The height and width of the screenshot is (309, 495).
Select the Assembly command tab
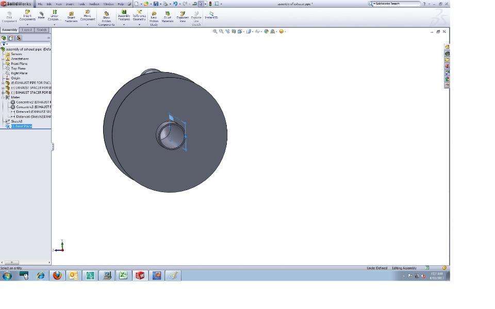(9, 30)
